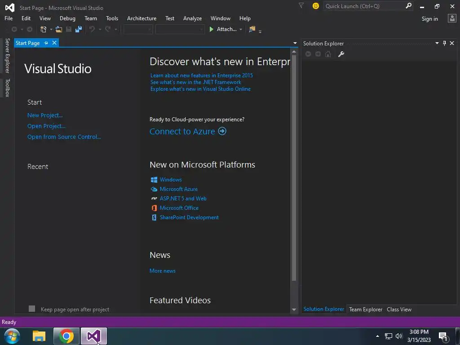
Task: Click See what's new in .NET Framework
Action: point(196,82)
